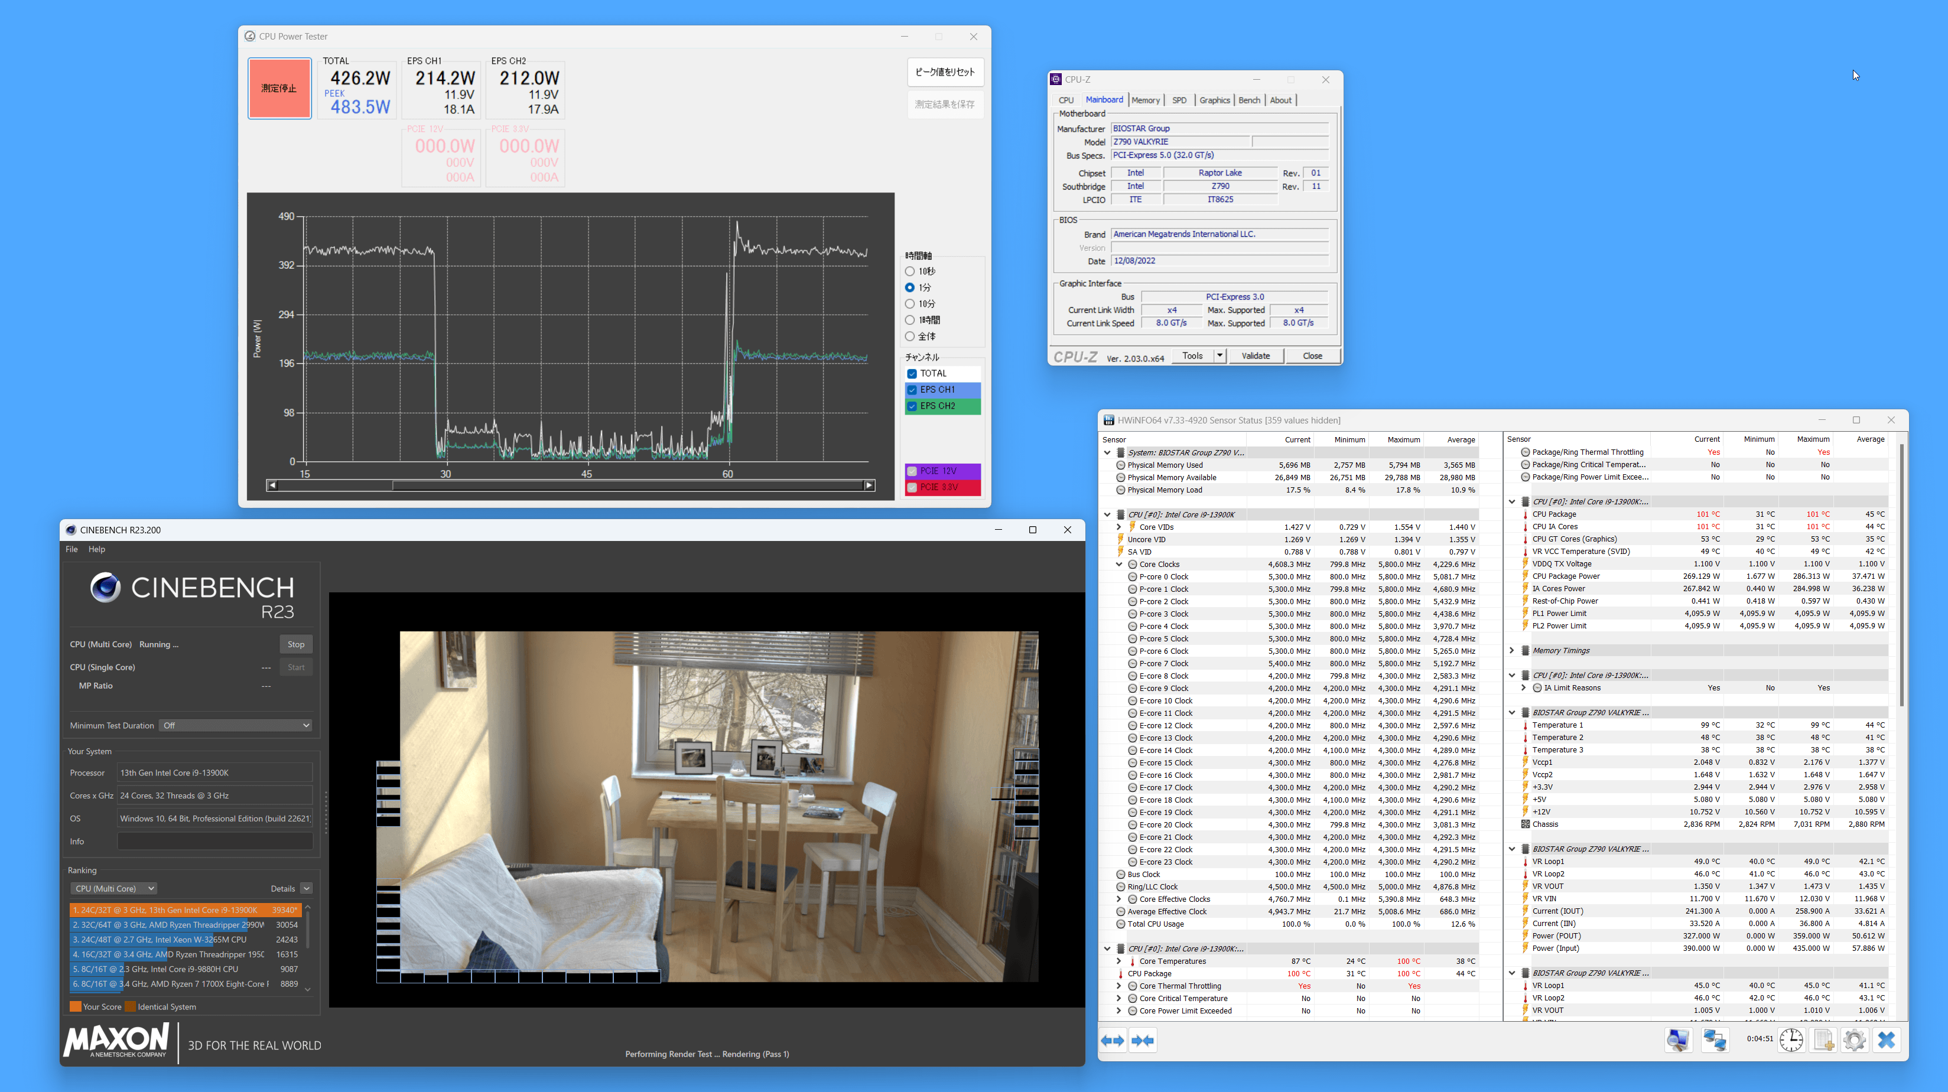This screenshot has width=1948, height=1092.
Task: Click Bus Clock row clock icon
Action: point(1120,874)
